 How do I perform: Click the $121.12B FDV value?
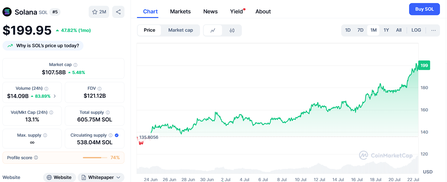coord(95,96)
